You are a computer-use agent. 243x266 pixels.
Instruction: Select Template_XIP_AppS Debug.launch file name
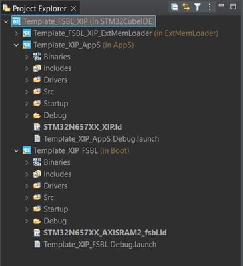pyautogui.click(x=101, y=139)
